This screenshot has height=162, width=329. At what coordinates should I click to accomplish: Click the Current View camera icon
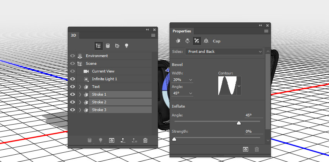coord(86,71)
